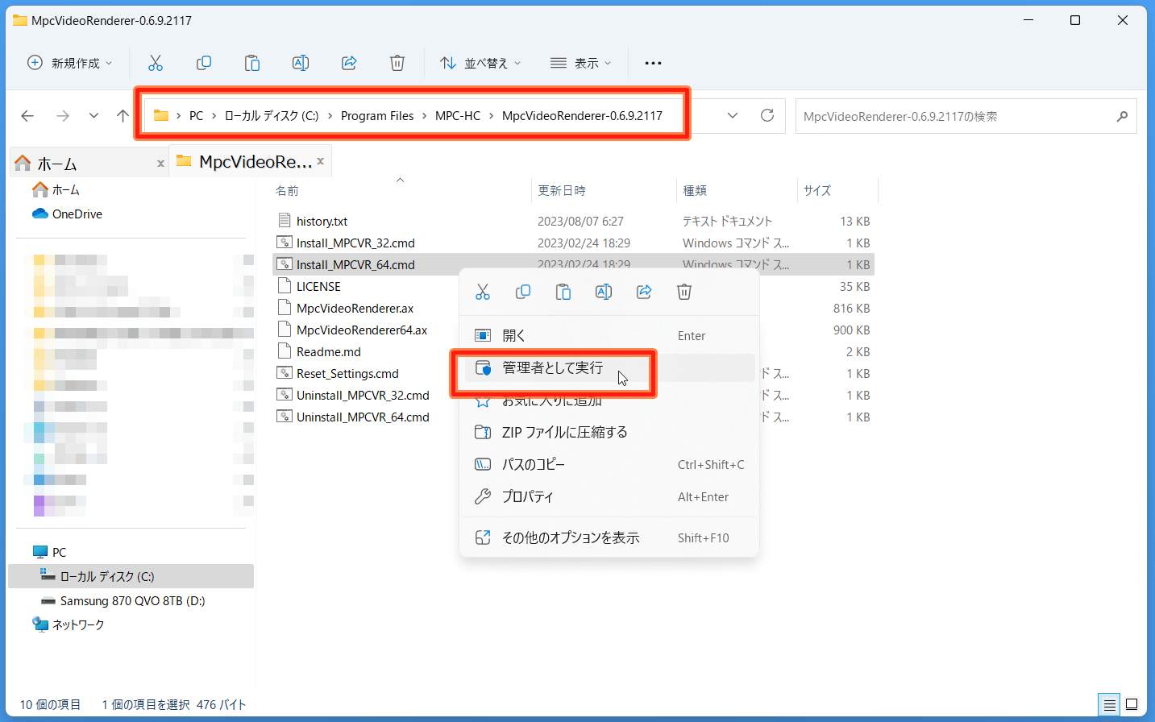This screenshot has height=722, width=1155.
Task: Click PC in the breadcrumb
Action: [x=196, y=116]
